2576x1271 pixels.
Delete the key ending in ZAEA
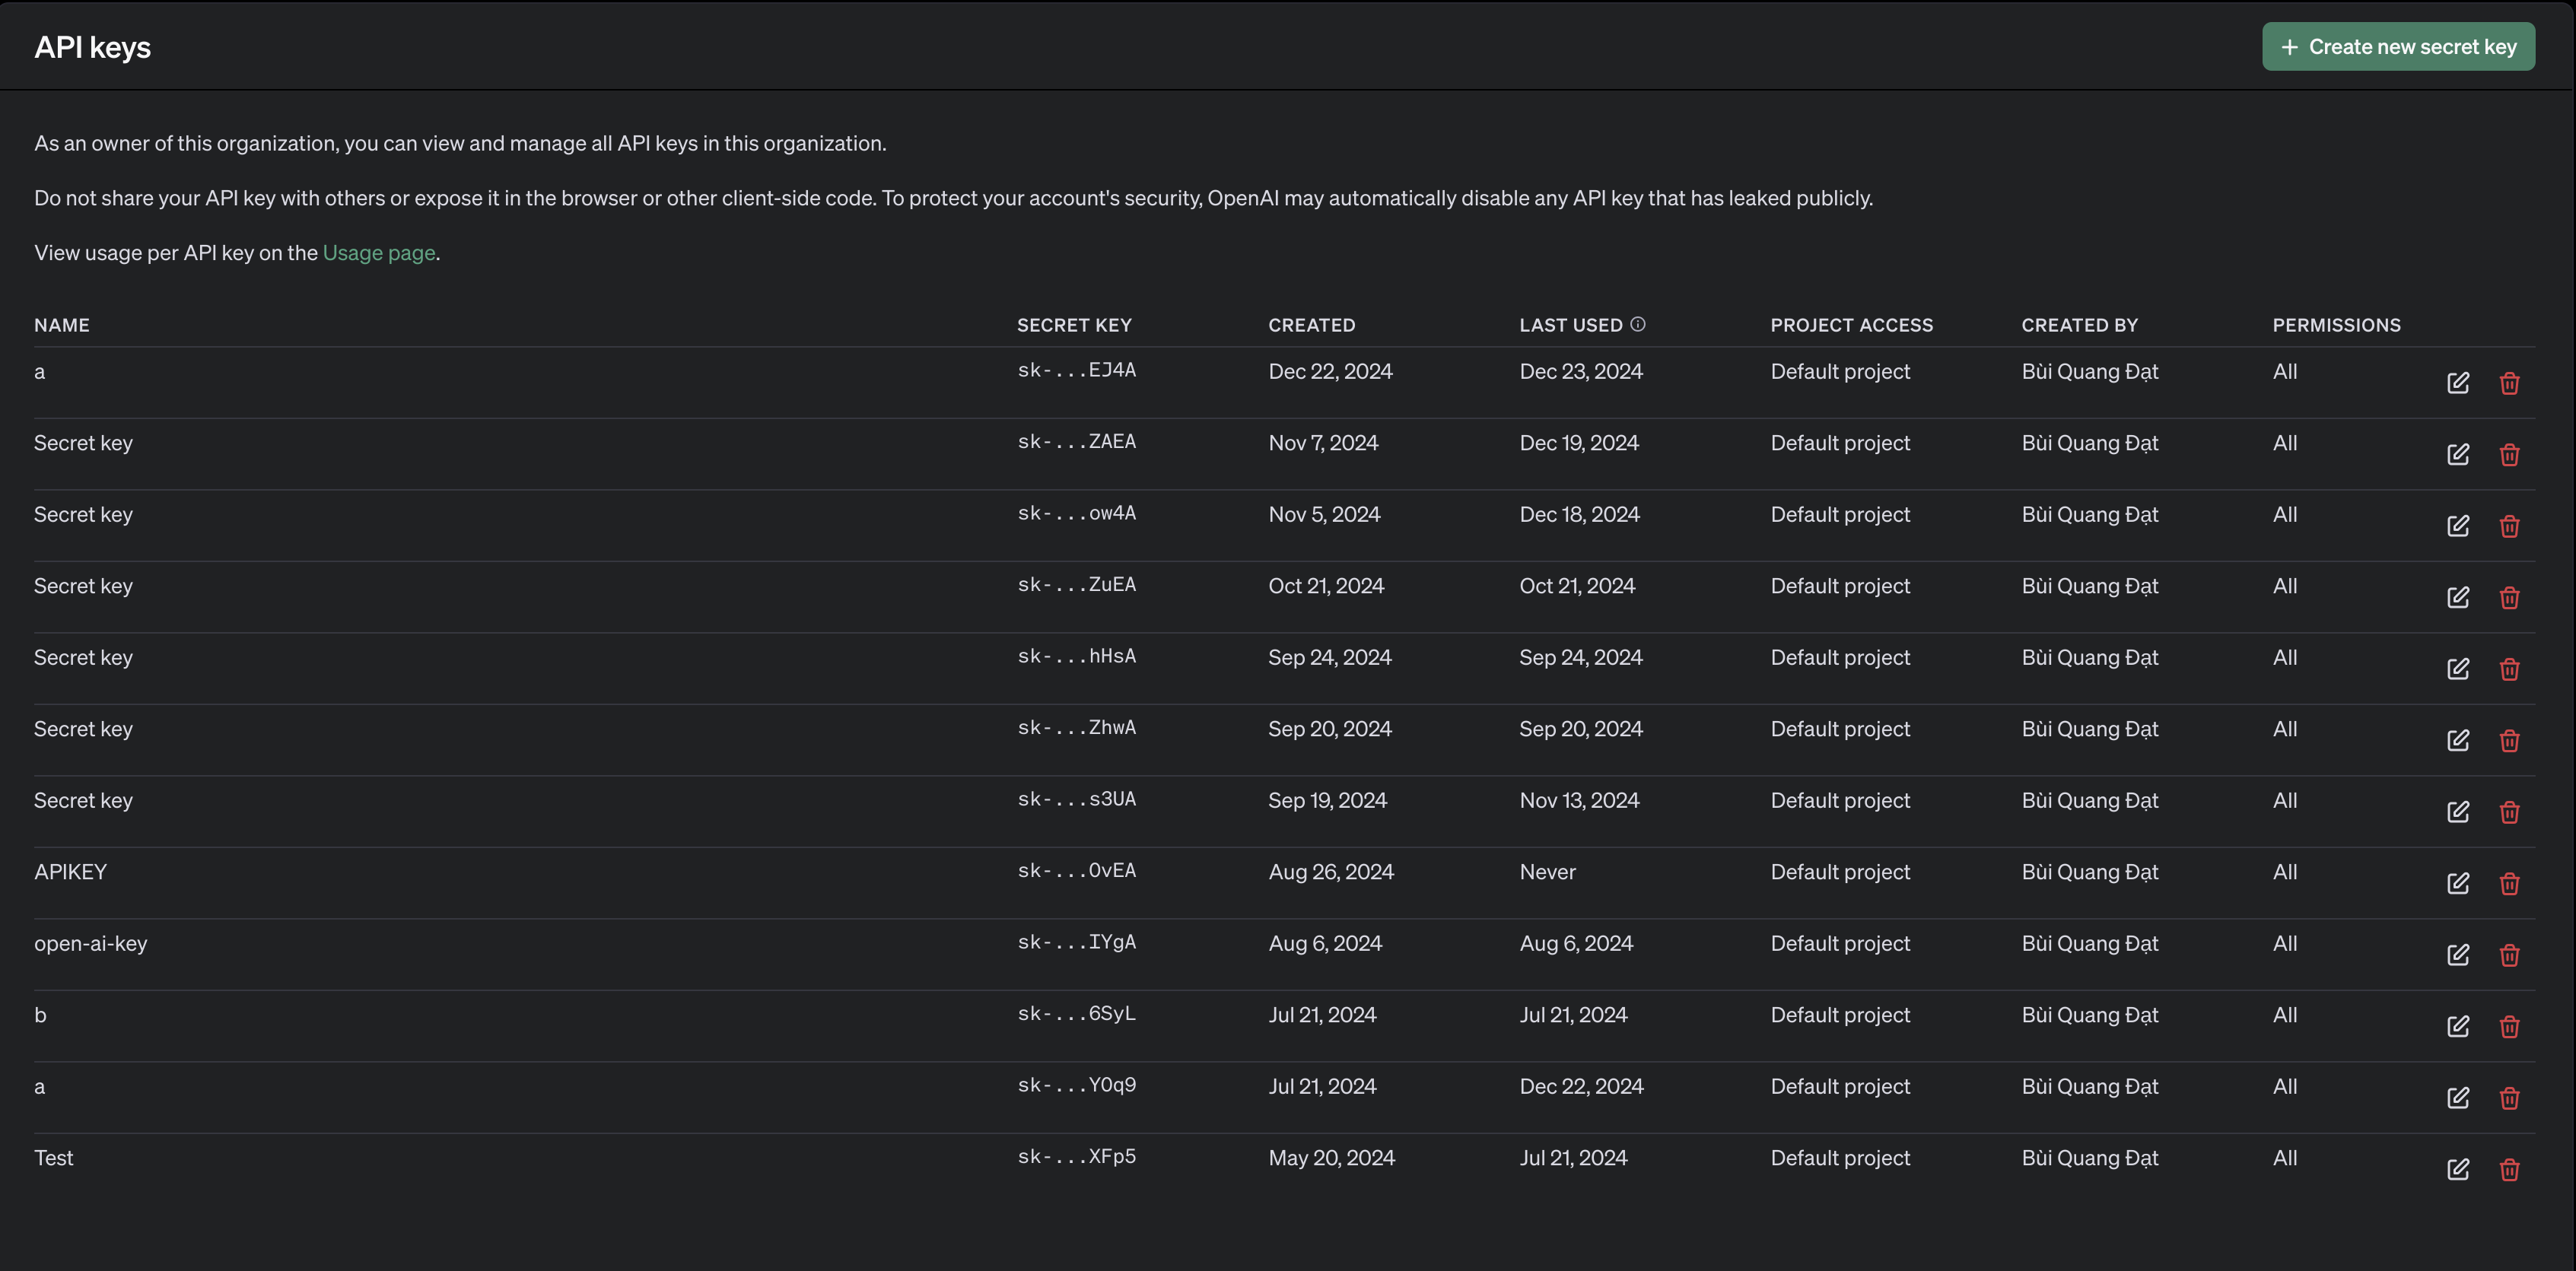pyautogui.click(x=2509, y=454)
